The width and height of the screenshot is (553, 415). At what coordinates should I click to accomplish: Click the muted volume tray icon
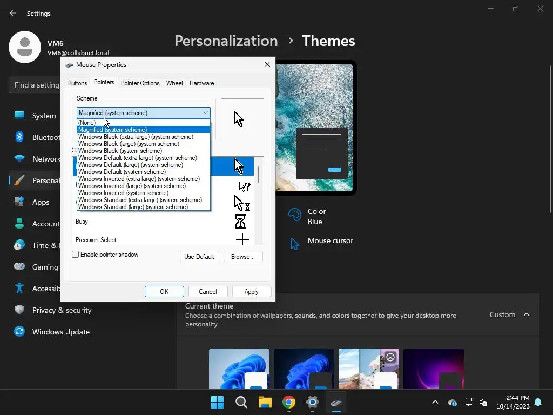pos(483,402)
